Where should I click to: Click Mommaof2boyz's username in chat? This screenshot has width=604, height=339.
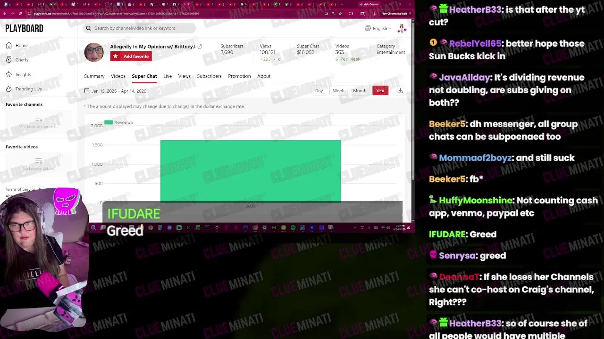tap(475, 158)
